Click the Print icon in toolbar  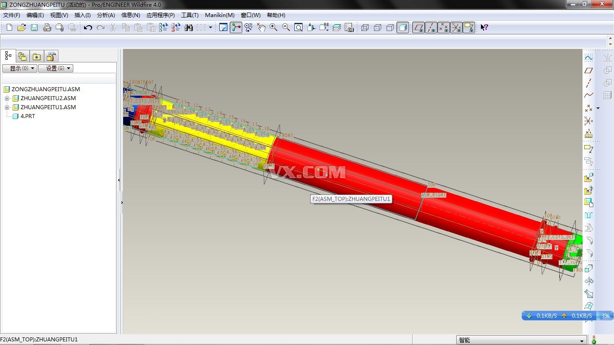pos(47,28)
